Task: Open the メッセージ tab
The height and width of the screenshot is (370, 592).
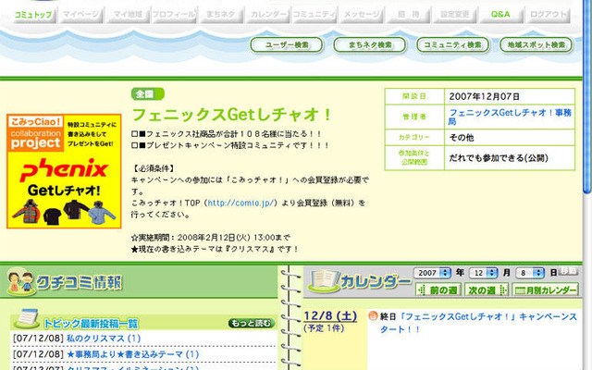Action: tap(361, 15)
